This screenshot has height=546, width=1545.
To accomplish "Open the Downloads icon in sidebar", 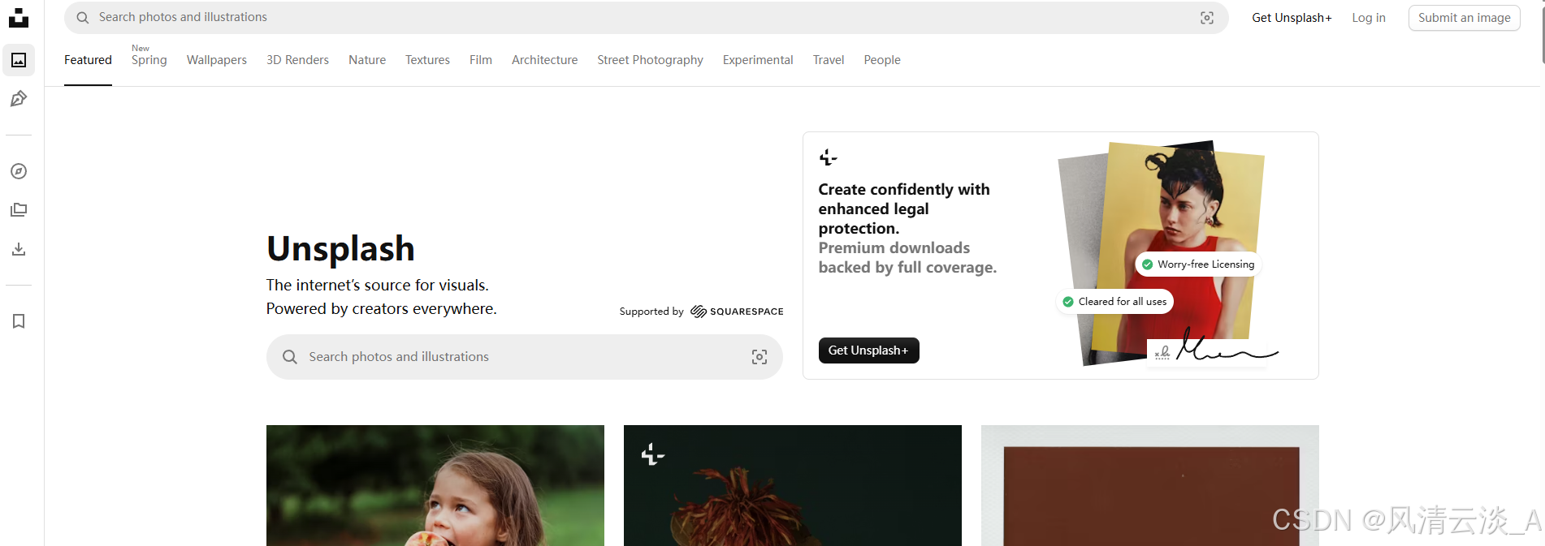I will (x=19, y=249).
